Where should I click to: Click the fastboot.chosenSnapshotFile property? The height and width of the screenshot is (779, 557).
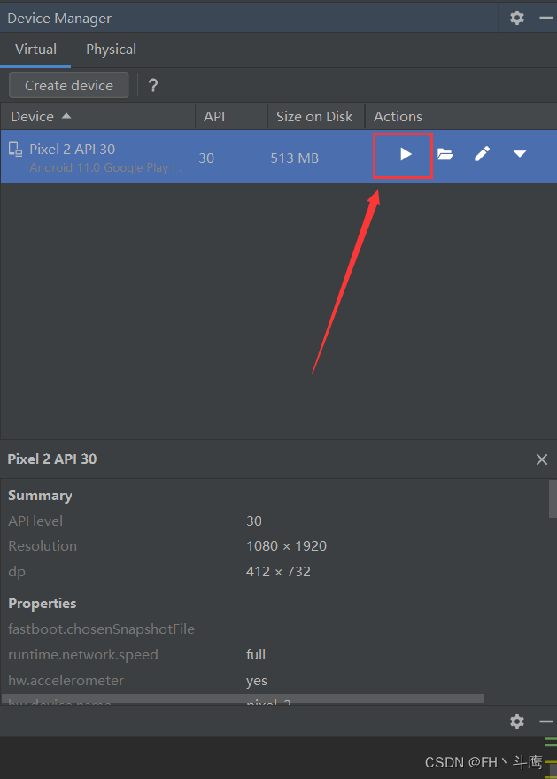tap(101, 629)
